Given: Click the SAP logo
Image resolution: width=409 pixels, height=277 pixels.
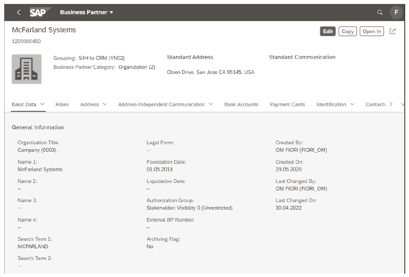Looking at the screenshot, I should click(38, 12).
